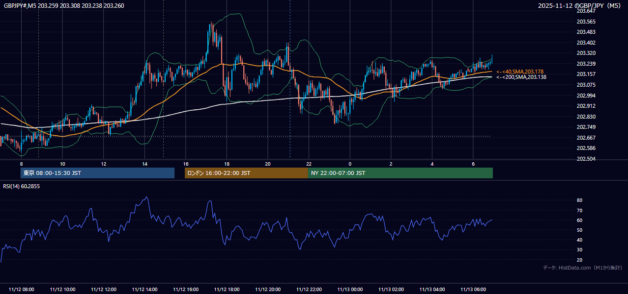Click RSI scale level 30

tap(579, 250)
